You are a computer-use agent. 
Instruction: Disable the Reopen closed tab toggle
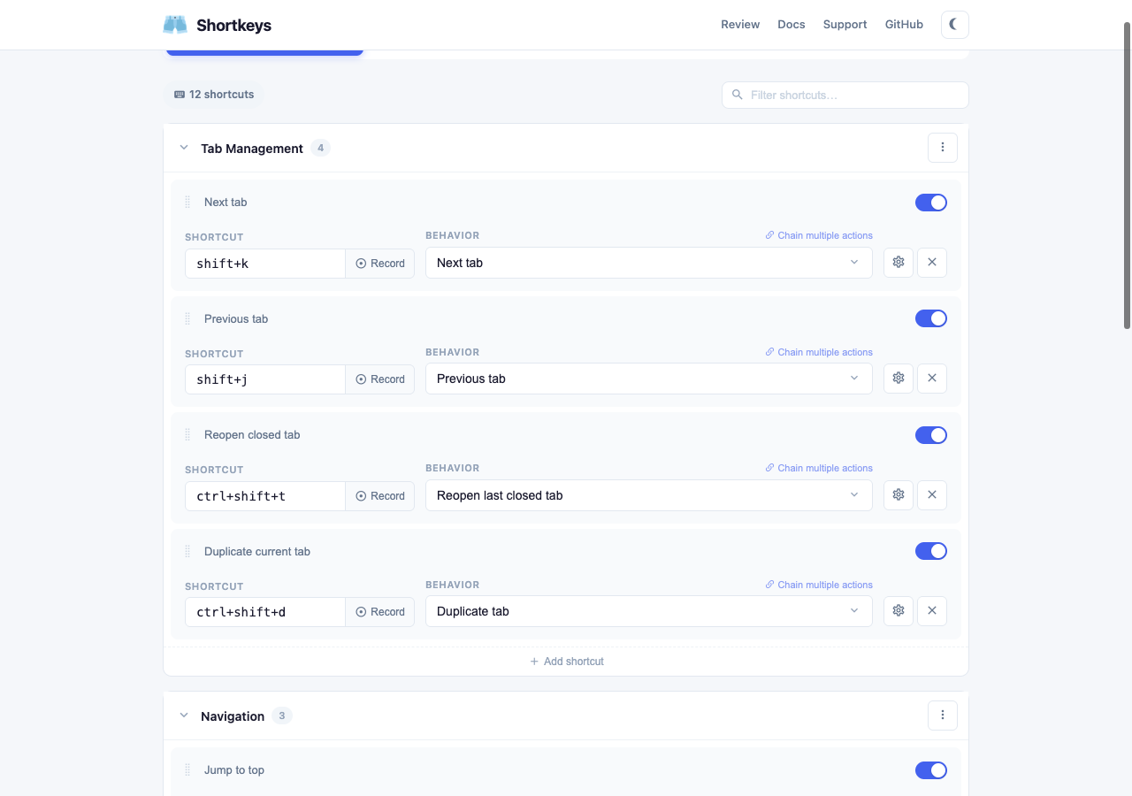(930, 434)
